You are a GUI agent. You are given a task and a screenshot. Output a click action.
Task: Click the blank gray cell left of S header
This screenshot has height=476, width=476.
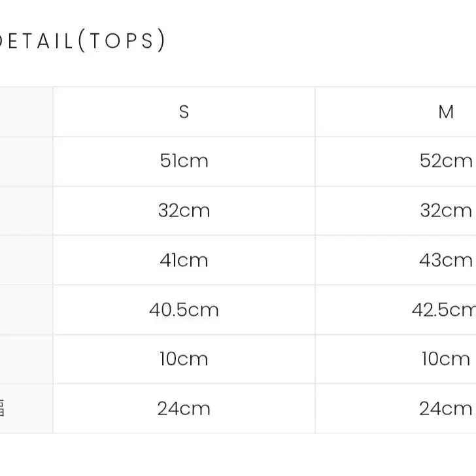[x=25, y=112]
